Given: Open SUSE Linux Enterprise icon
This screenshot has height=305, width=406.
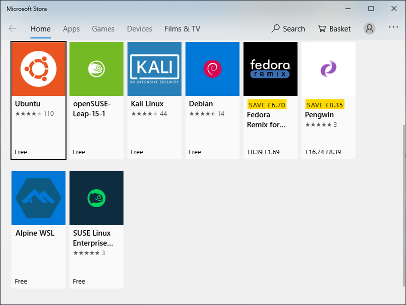Looking at the screenshot, I should click(96, 198).
